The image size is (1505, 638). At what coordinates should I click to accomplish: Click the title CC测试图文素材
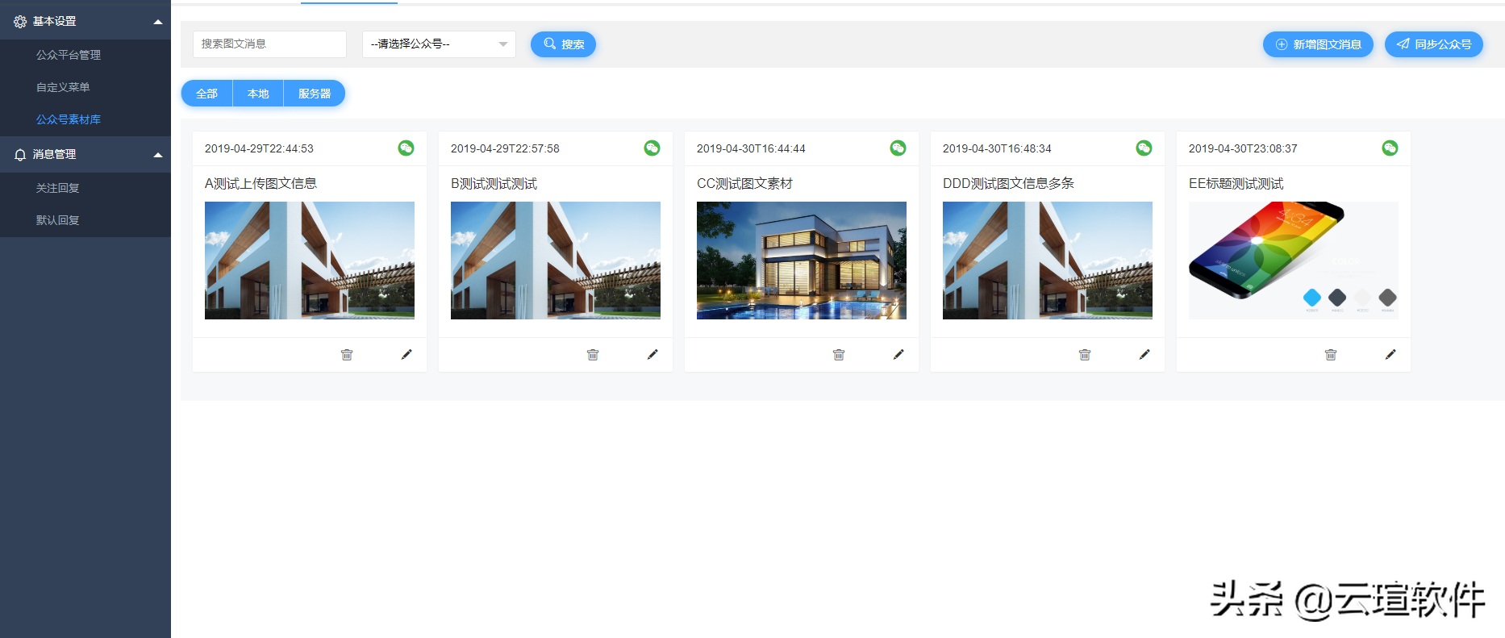pos(744,184)
